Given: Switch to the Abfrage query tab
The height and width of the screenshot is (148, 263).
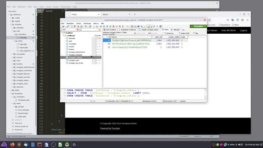Looking at the screenshot, I should pyautogui.click(x=175, y=30).
